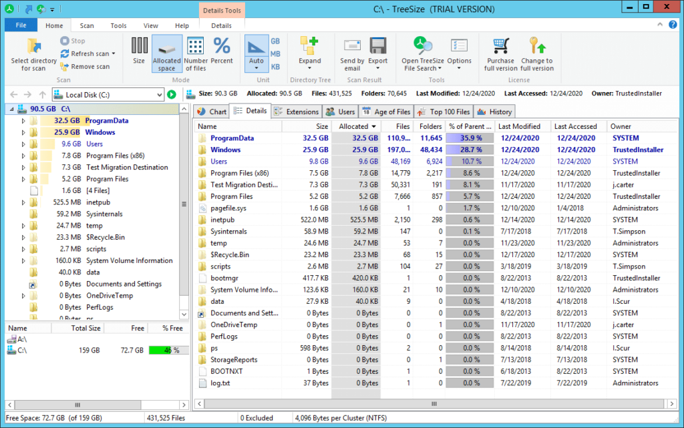The width and height of the screenshot is (684, 428).
Task: Click Send by email icon
Action: coord(353,47)
